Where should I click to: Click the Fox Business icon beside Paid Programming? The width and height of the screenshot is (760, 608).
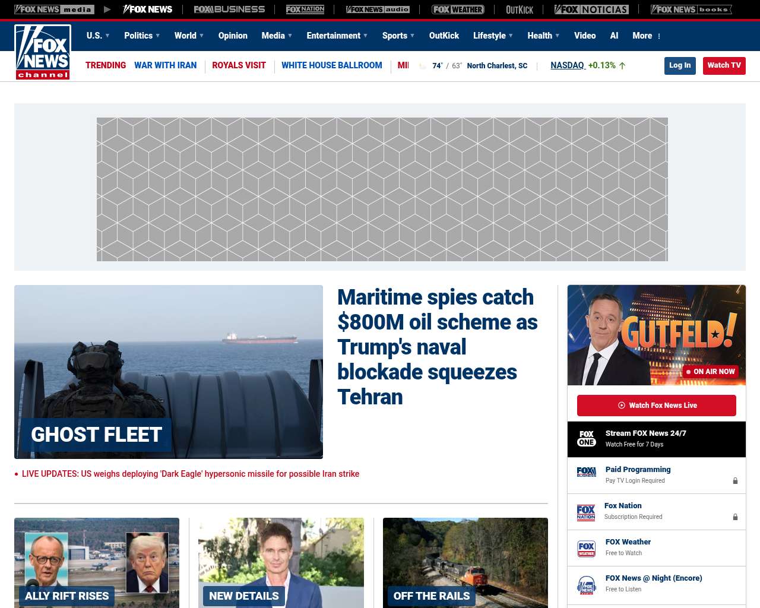pos(587,472)
